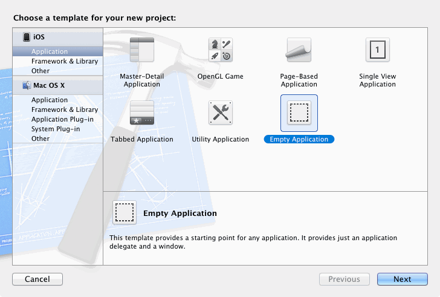Open Framework & Library under iOS
Image resolution: width=440 pixels, height=297 pixels.
click(x=65, y=62)
